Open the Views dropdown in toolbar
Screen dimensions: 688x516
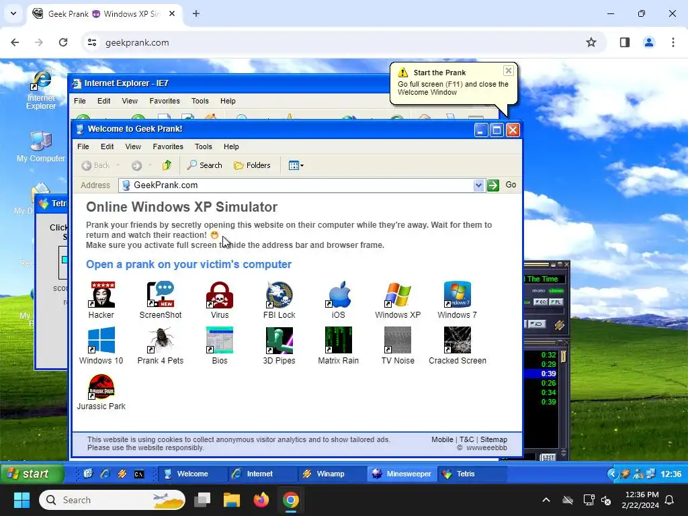pos(296,165)
